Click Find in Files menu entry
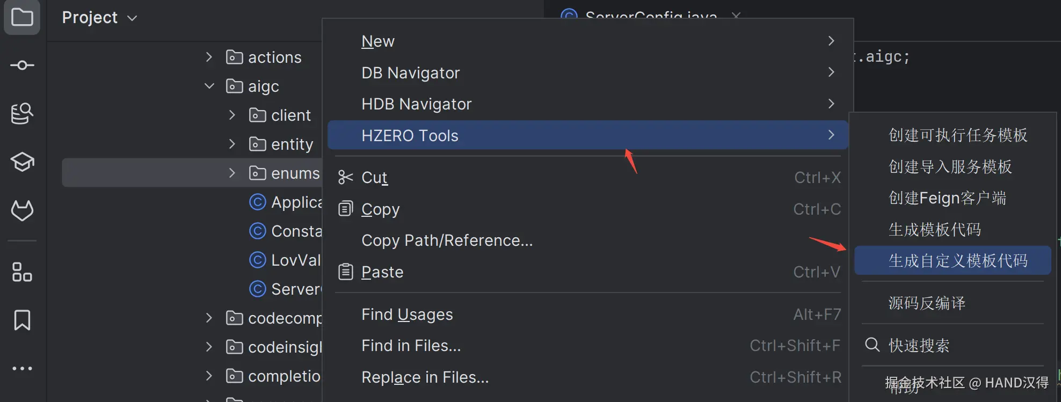Viewport: 1061px width, 402px height. click(411, 346)
